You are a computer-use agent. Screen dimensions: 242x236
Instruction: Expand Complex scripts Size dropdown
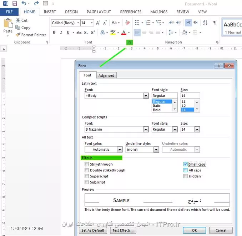[x=197, y=129]
